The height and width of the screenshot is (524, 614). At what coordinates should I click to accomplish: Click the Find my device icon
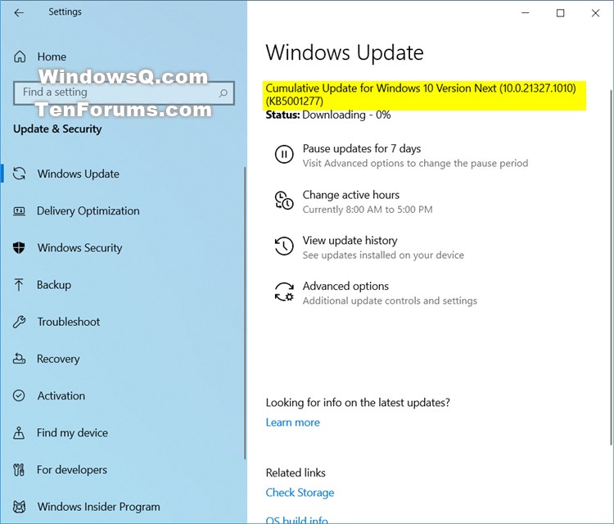point(19,433)
